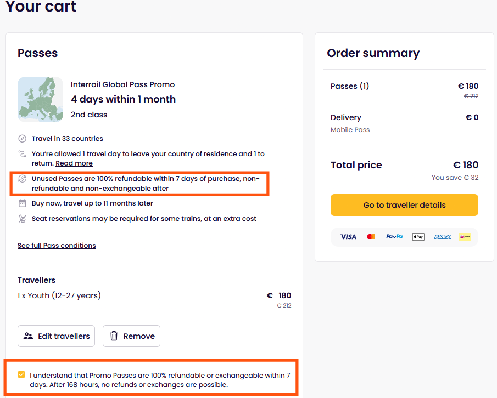Viewport: 497px width, 398px height.
Task: Click the seat reservation icon
Action: [x=22, y=219]
